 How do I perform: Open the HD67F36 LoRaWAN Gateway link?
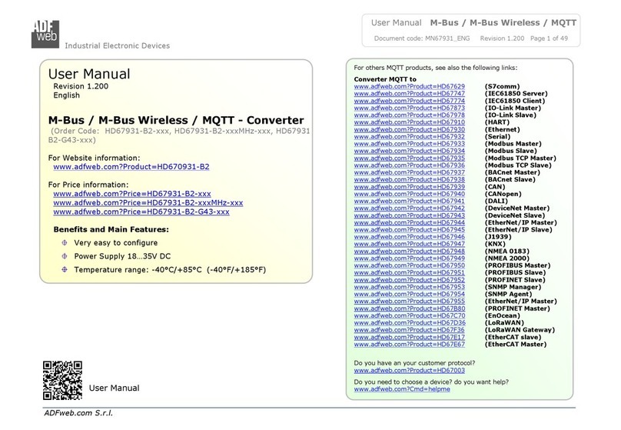click(410, 330)
